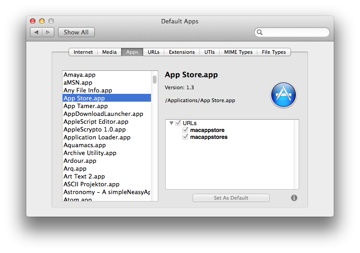
Task: Select AppleScrypto 1.0.app
Action: [107, 129]
